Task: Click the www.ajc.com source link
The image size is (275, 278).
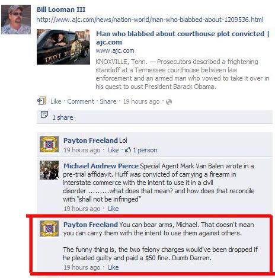Action: tap(115, 50)
